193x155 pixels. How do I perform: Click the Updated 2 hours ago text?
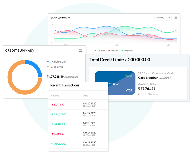[x=149, y=94]
